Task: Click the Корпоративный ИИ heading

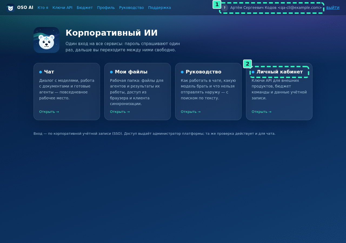Action: tap(112, 33)
